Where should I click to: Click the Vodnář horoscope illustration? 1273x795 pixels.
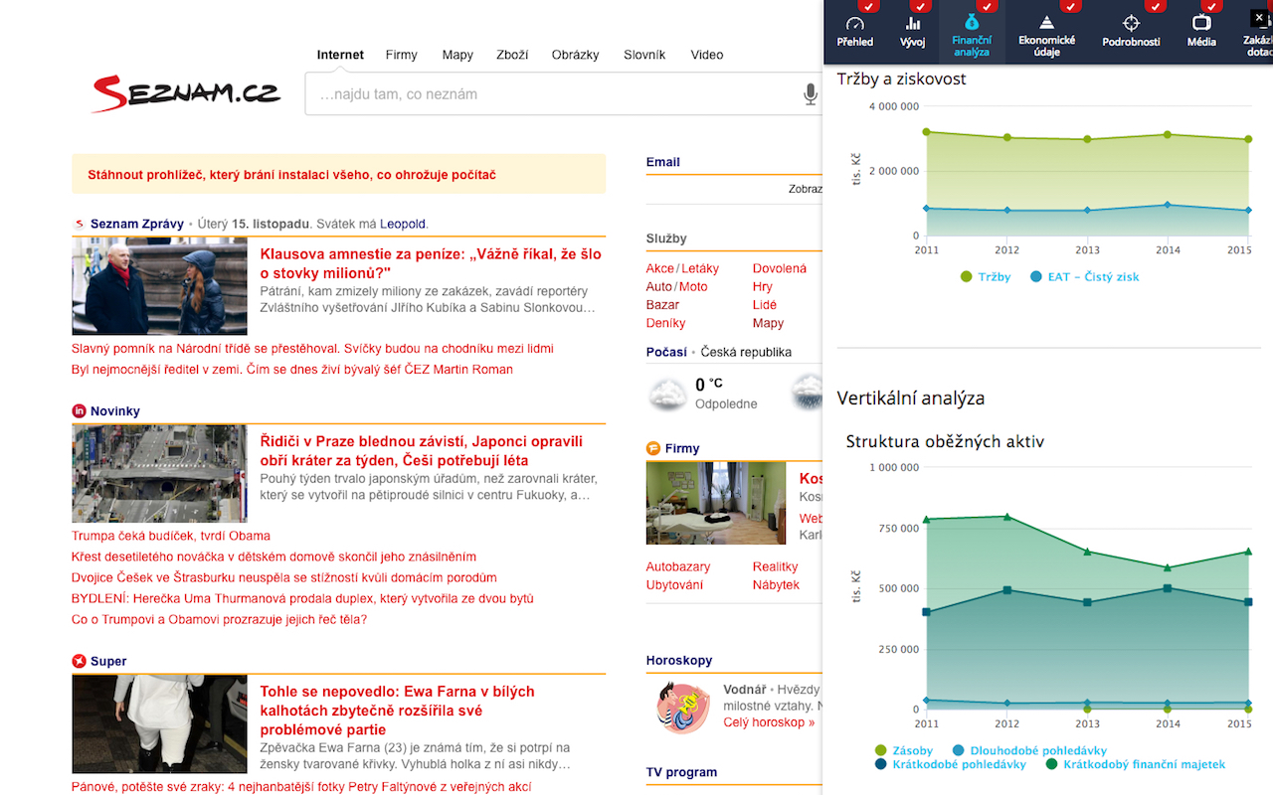(683, 708)
